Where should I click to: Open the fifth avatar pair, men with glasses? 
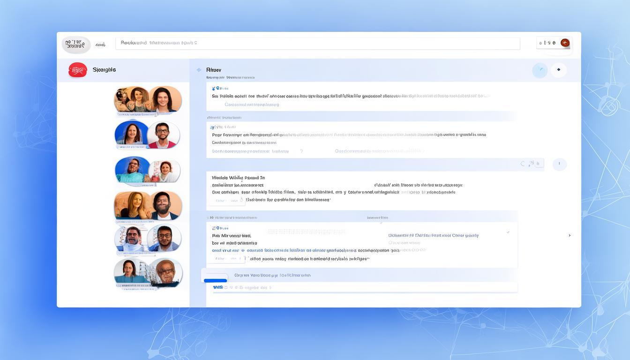[x=148, y=239]
